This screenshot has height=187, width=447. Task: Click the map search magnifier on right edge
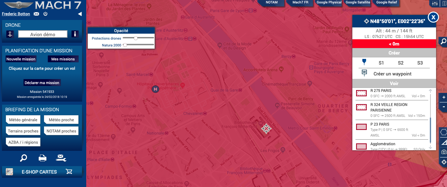[443, 42]
